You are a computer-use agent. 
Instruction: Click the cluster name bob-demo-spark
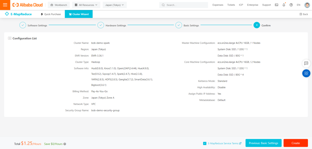[100, 43]
